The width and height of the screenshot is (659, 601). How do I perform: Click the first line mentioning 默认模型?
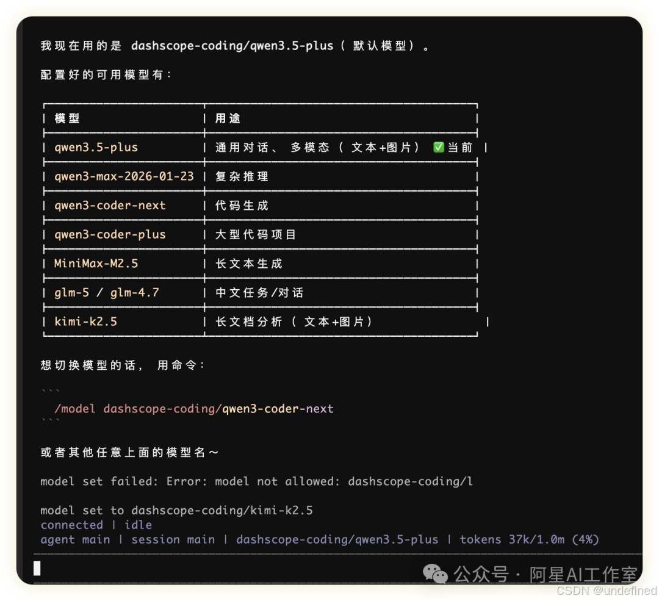(234, 46)
